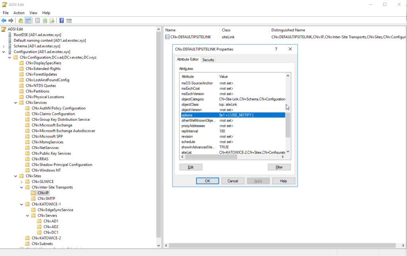Click the Refresh toolbar icon
The image size is (407, 256).
tap(45, 20)
